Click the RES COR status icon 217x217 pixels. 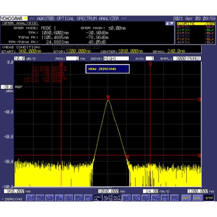[x=40, y=197]
